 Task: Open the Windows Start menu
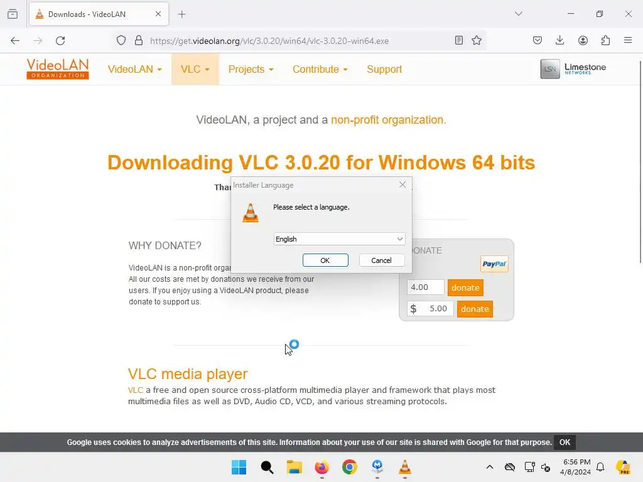coord(239,467)
